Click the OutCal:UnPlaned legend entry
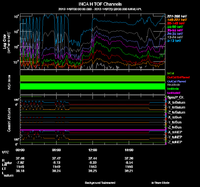Image resolution: width=200 pixels, height=187 pixels. [x=178, y=77]
